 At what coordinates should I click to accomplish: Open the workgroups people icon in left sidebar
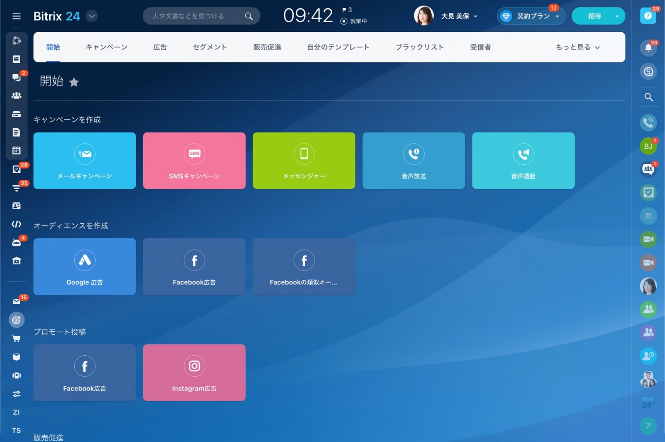pos(17,95)
